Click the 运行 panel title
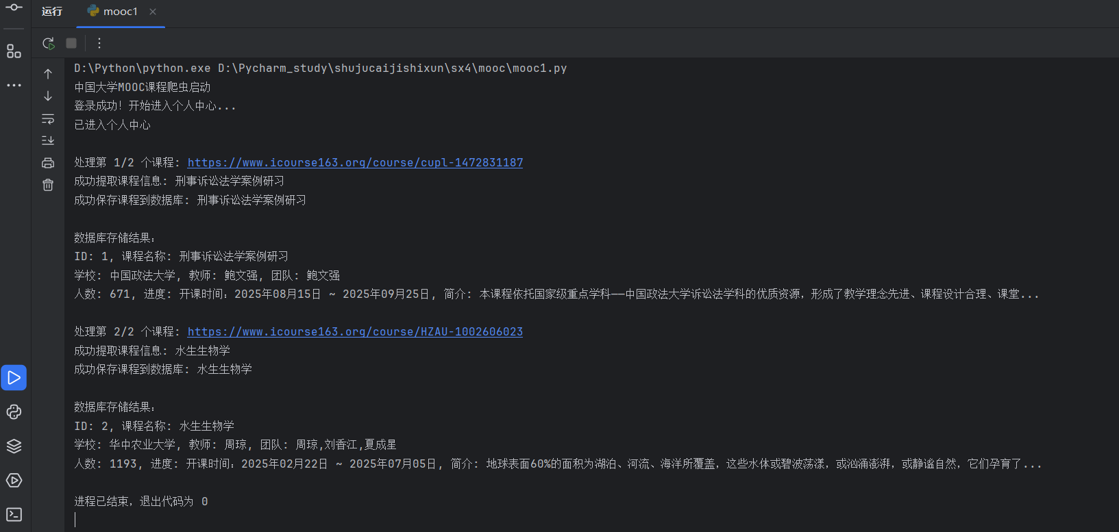Screen dimensions: 1119x532 click(52, 12)
